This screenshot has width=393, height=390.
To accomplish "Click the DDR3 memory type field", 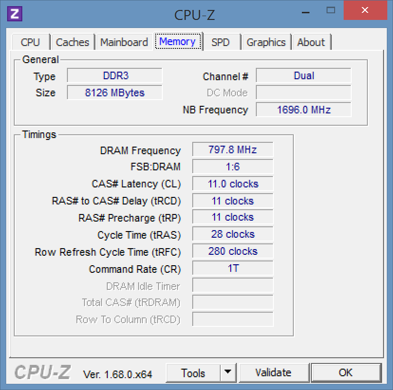I will point(115,75).
